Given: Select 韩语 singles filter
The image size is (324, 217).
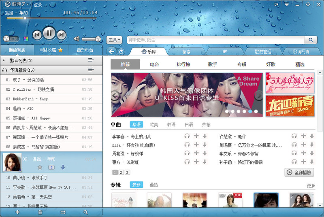Looking at the screenshot, I should point(171,125).
